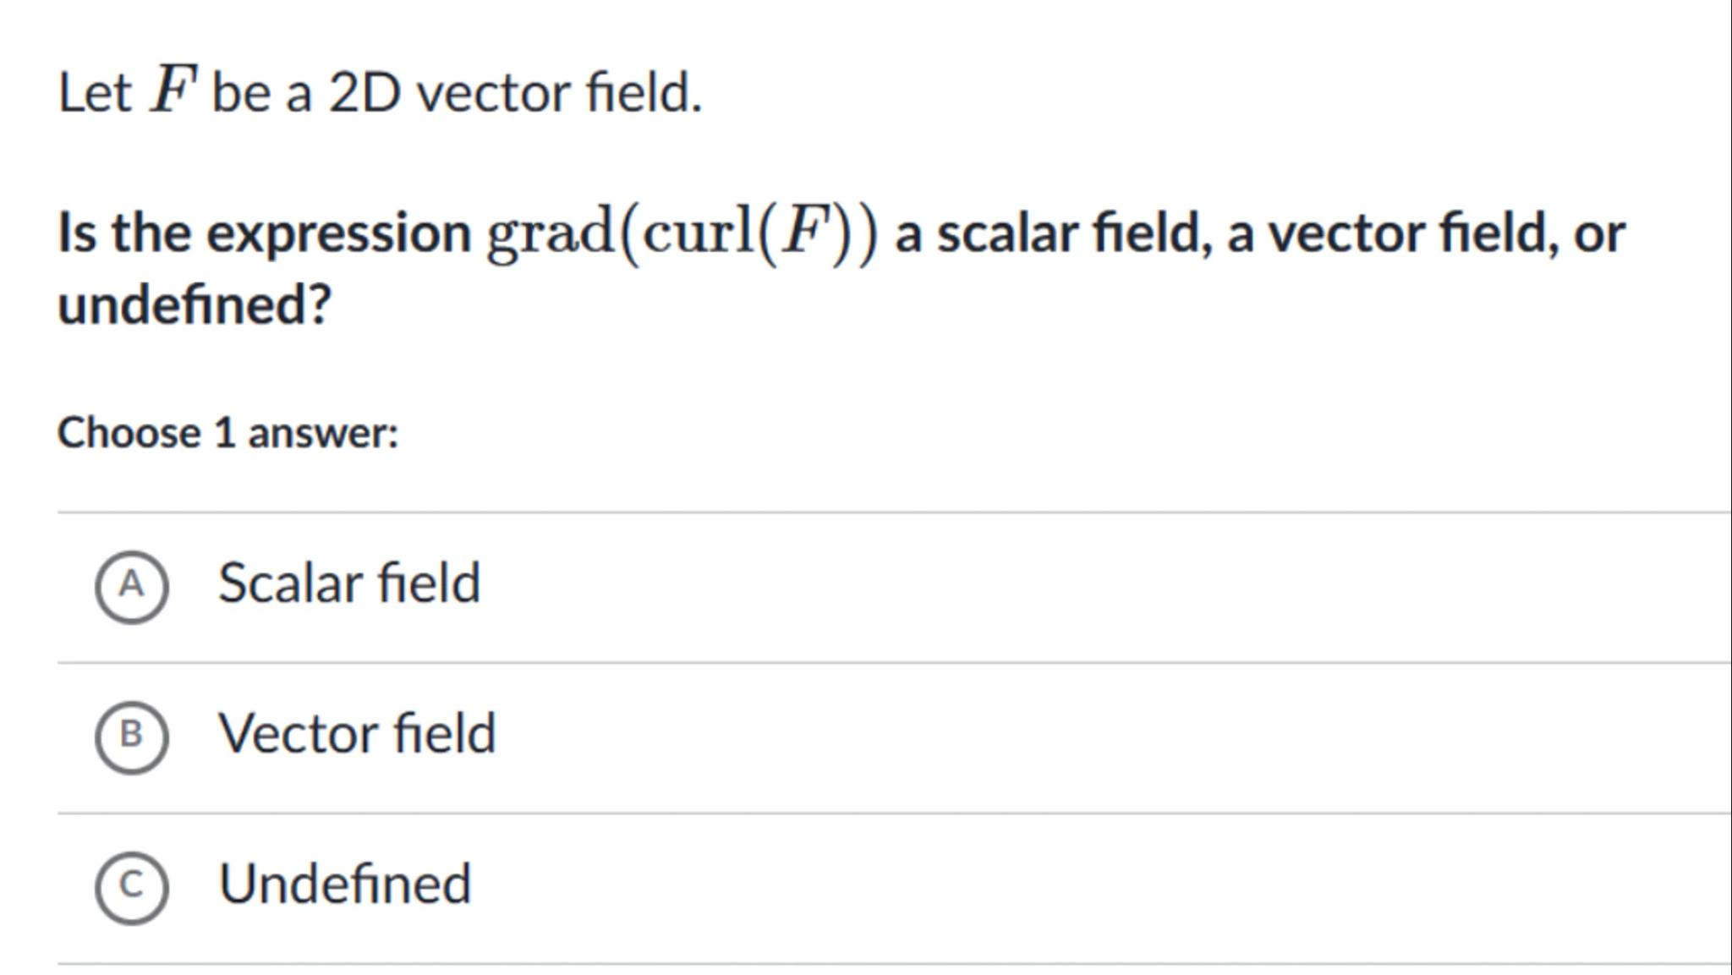This screenshot has height=975, width=1732.
Task: Select radio button A for Scalar field
Action: (131, 586)
